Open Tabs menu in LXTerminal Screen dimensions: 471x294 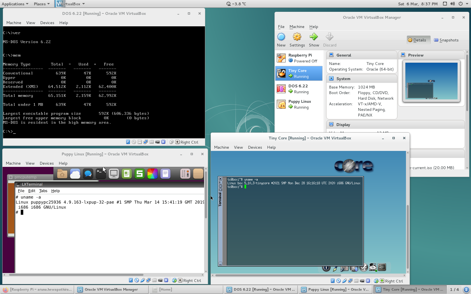point(43,191)
